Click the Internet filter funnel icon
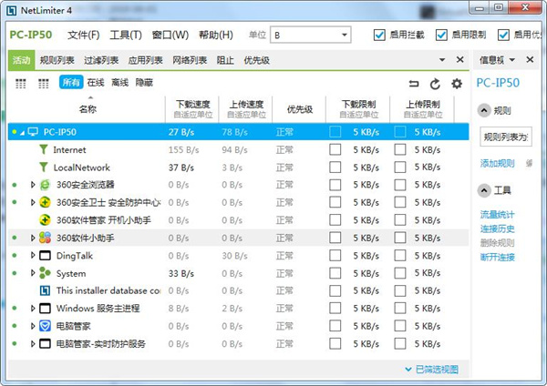 (x=44, y=149)
